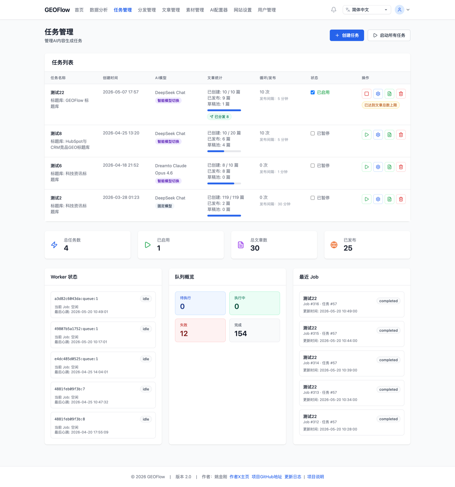Image resolution: width=455 pixels, height=487 pixels.
Task: View articles document icon for 测试2
Action: 389,199
